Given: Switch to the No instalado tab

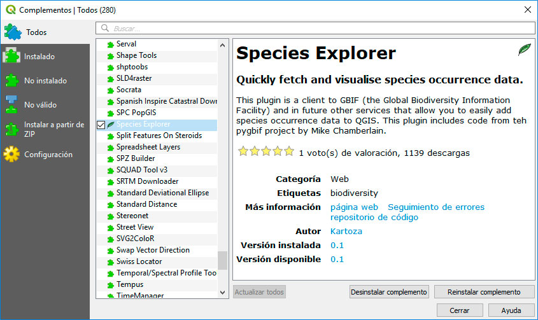Looking at the screenshot, I should point(45,81).
